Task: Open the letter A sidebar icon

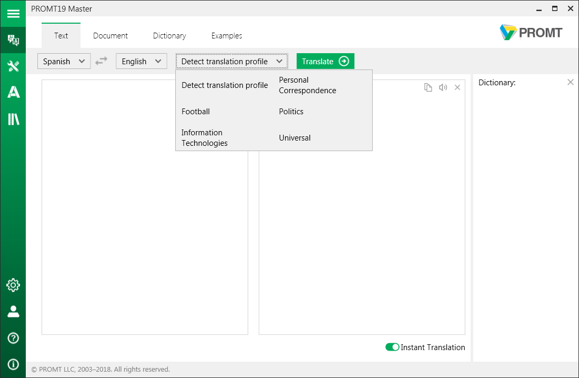Action: tap(13, 92)
